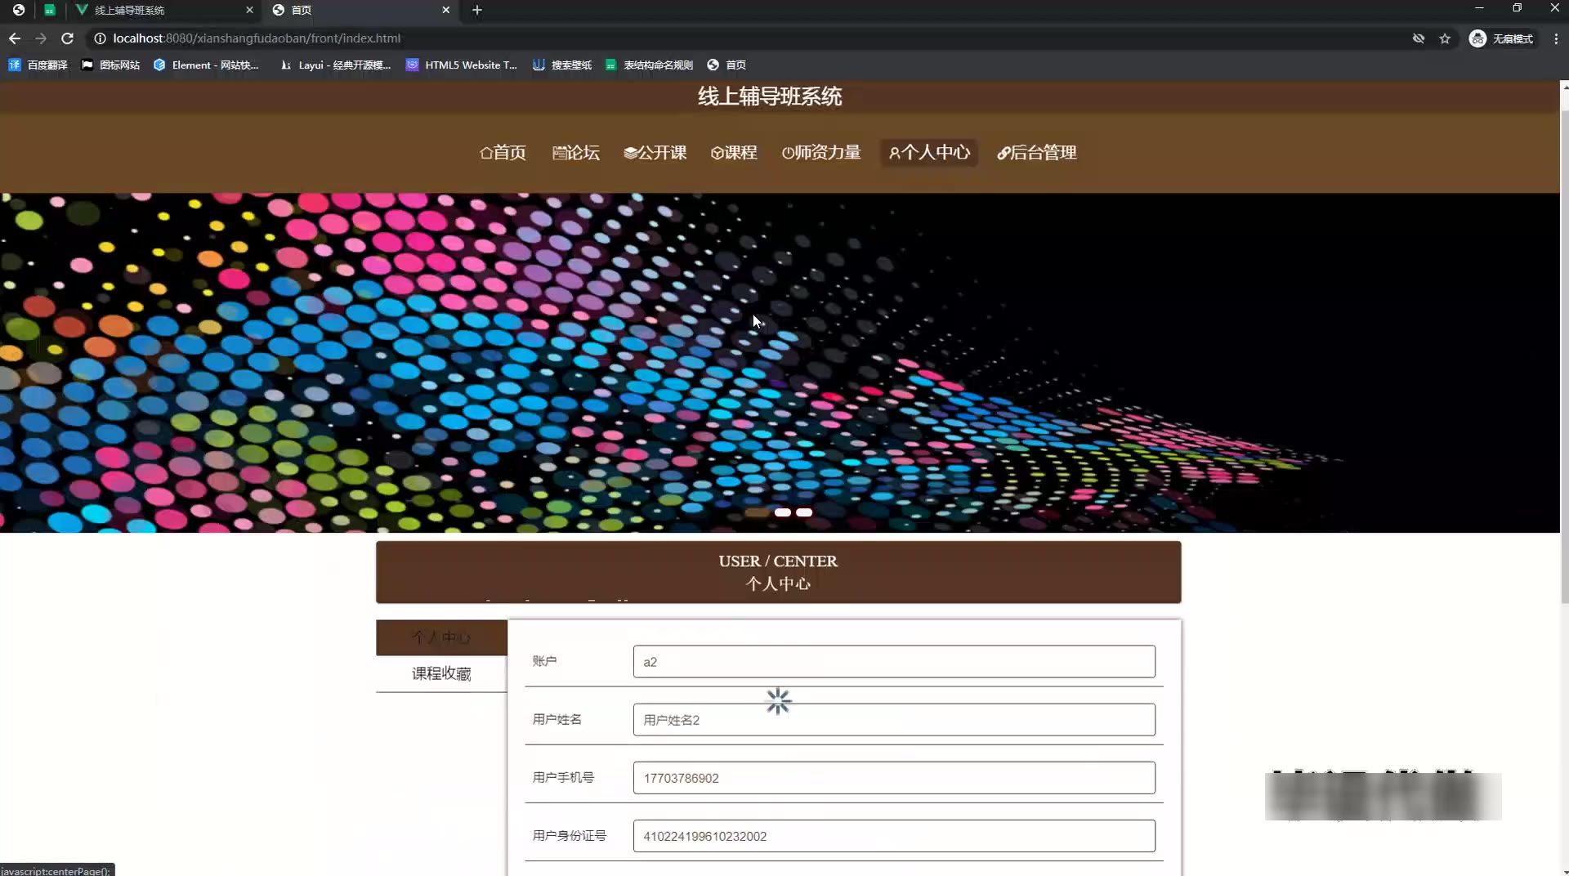Screen dimensions: 1569x876
Task: Close the 线上辅导班系统 tab
Action: [249, 10]
